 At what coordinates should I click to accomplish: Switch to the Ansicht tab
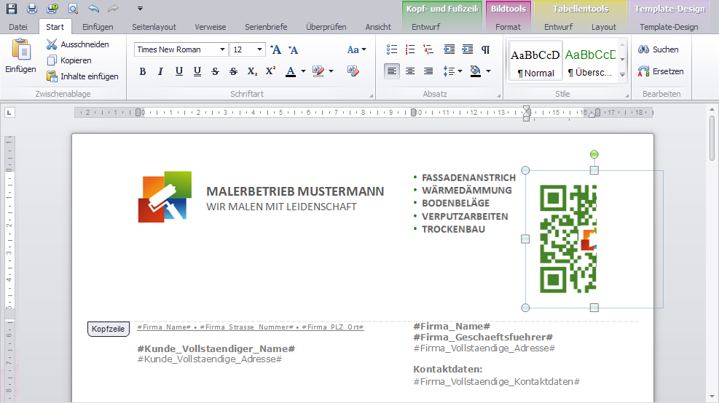(x=378, y=27)
